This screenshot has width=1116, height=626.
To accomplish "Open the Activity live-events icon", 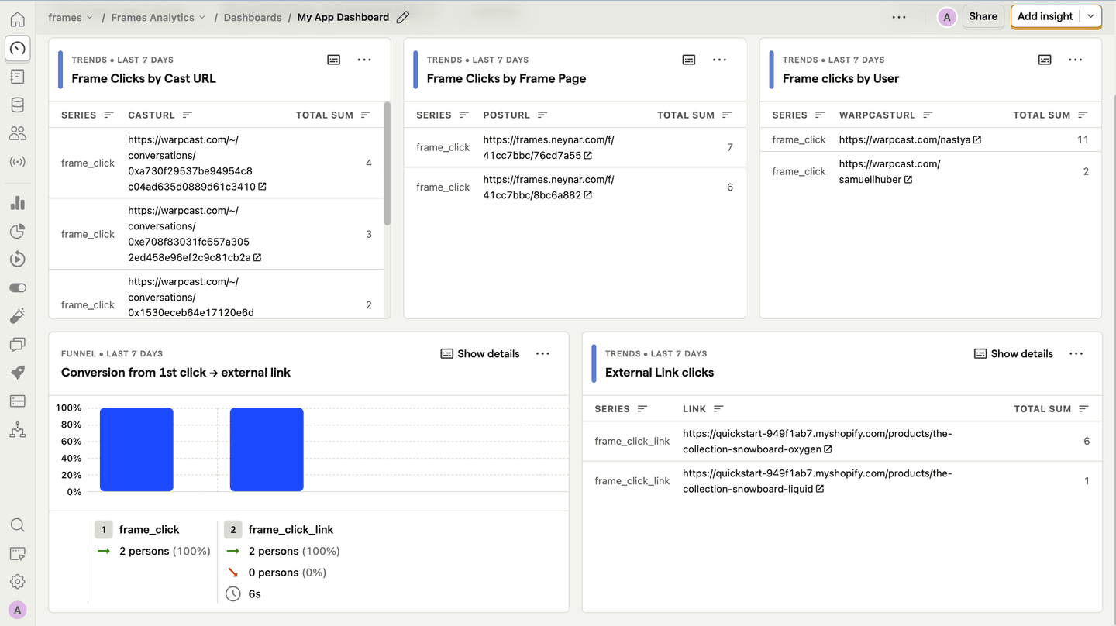I will point(17,163).
